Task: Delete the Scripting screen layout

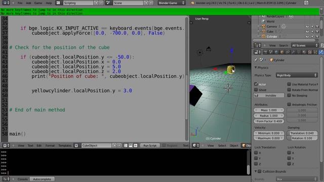Action: pos(101,3)
